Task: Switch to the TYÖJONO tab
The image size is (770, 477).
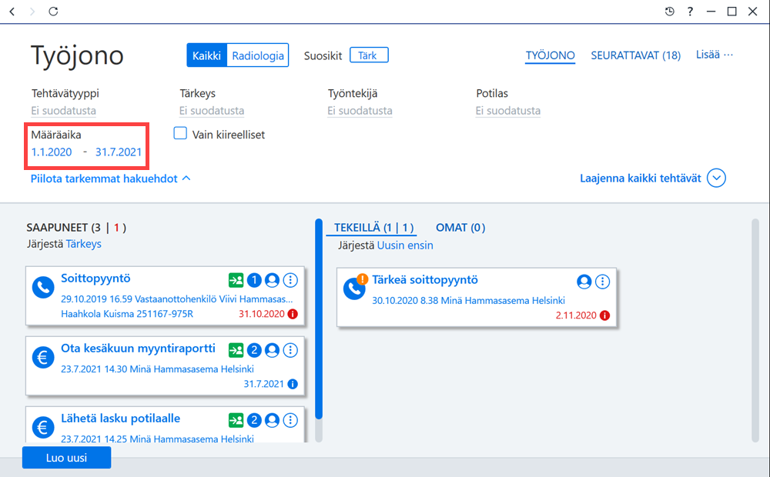Action: (x=550, y=55)
